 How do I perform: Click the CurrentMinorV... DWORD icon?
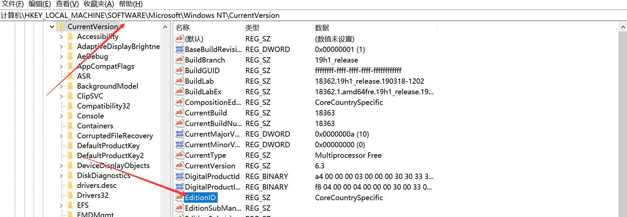click(x=179, y=145)
